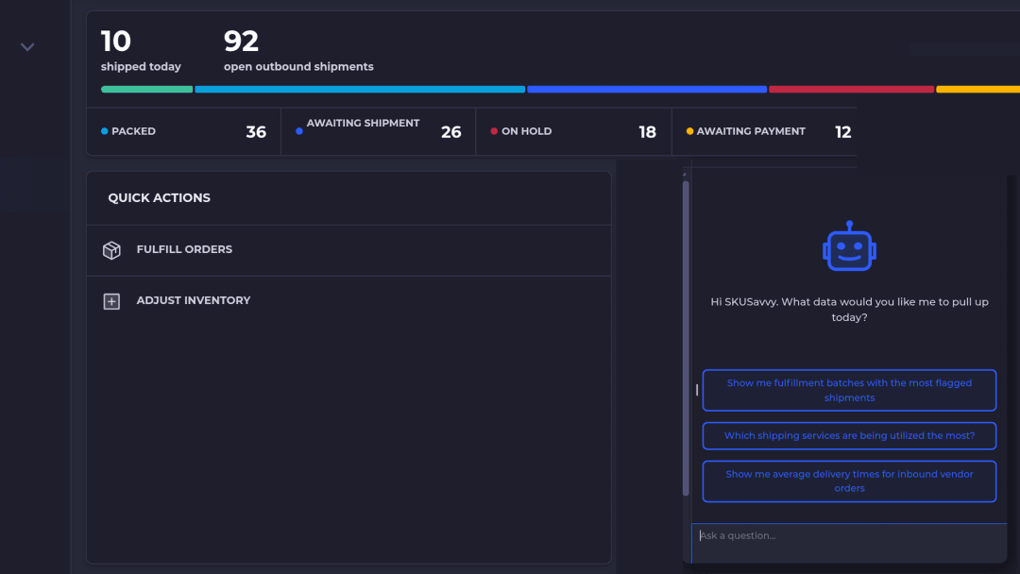Viewport: 1020px width, 574px height.
Task: Click the yellow dot beside Awaiting Payment
Action: 689,131
